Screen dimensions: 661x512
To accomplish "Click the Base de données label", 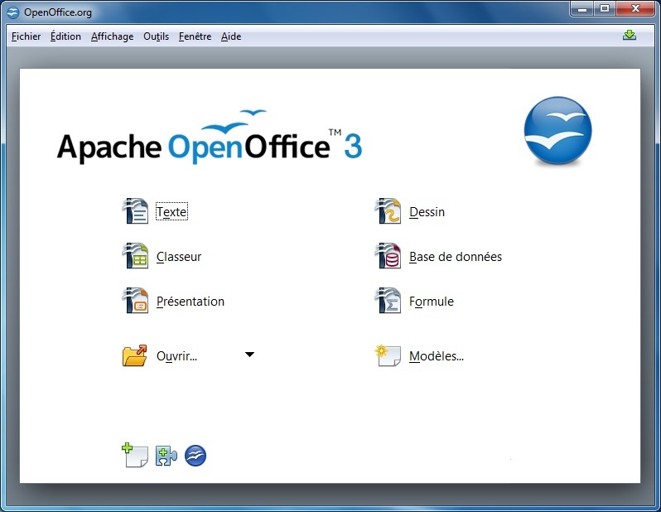I will pyautogui.click(x=456, y=257).
